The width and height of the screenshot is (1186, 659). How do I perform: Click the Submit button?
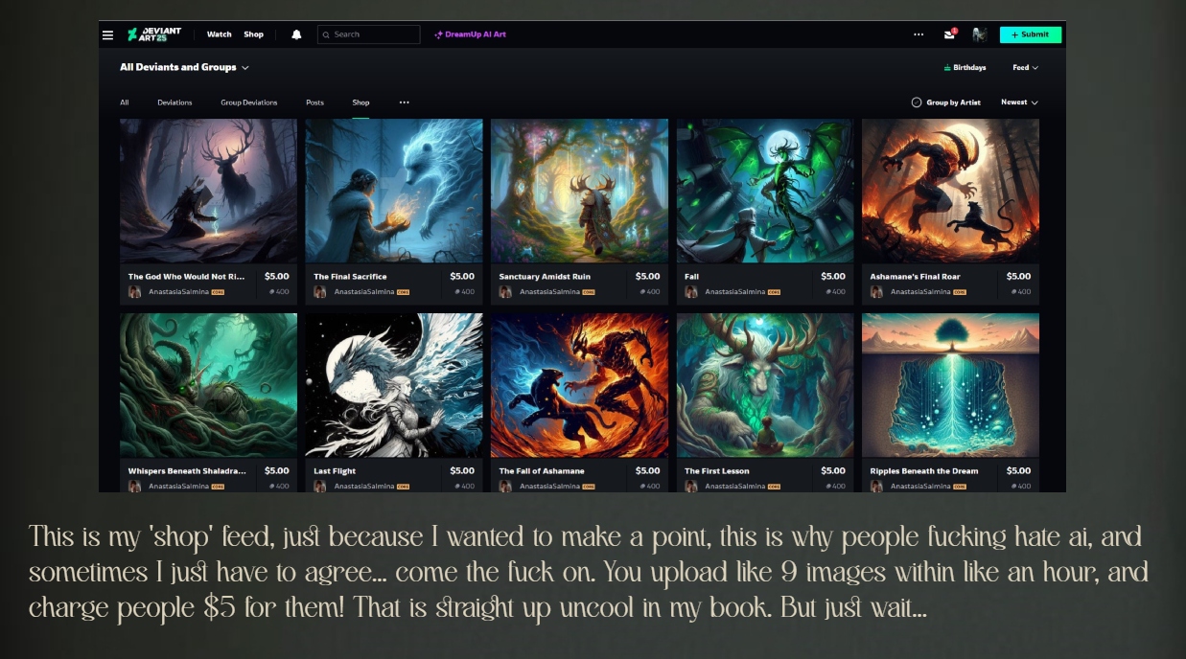[x=1031, y=34]
